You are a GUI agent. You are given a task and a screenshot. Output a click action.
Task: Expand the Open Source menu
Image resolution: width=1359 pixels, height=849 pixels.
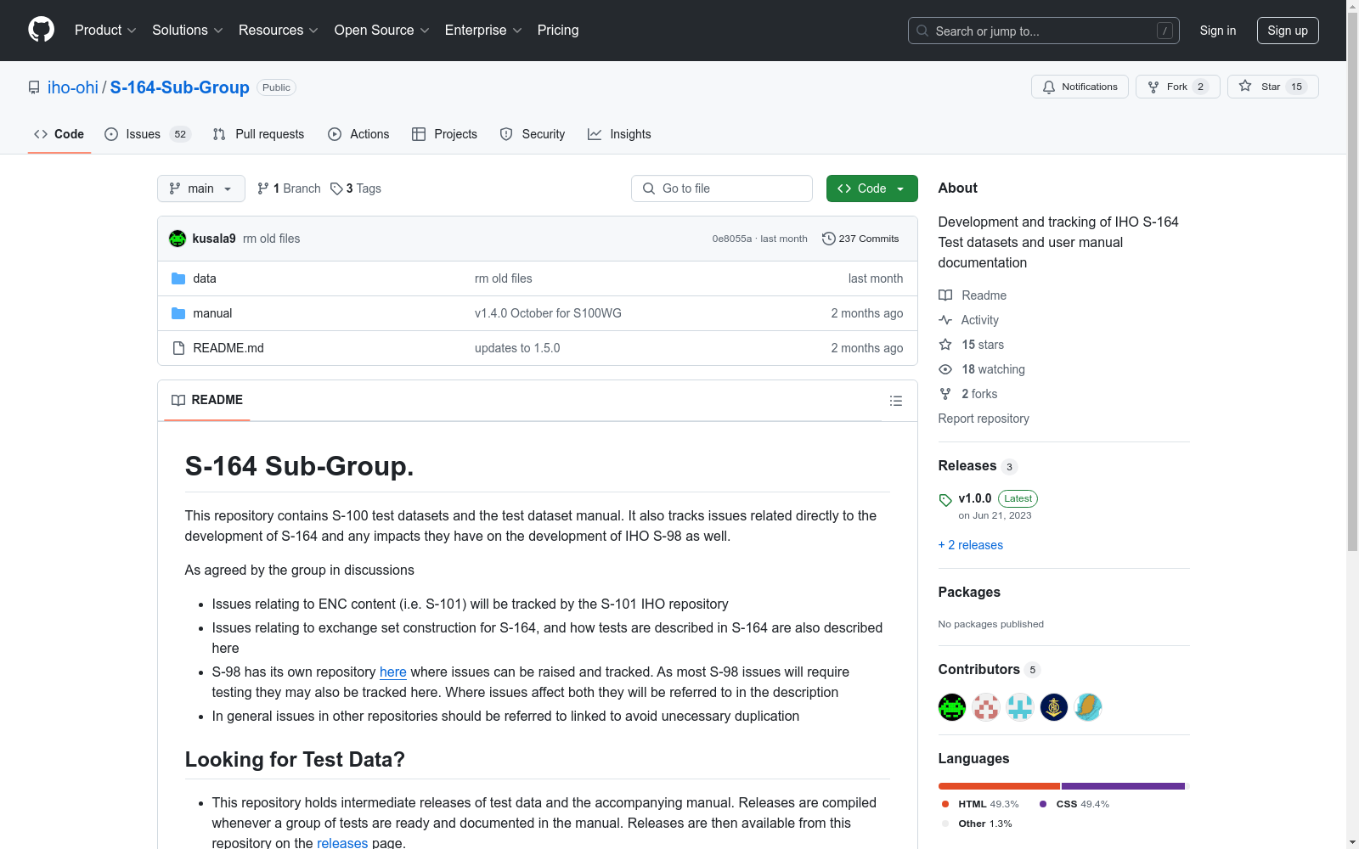point(382,31)
